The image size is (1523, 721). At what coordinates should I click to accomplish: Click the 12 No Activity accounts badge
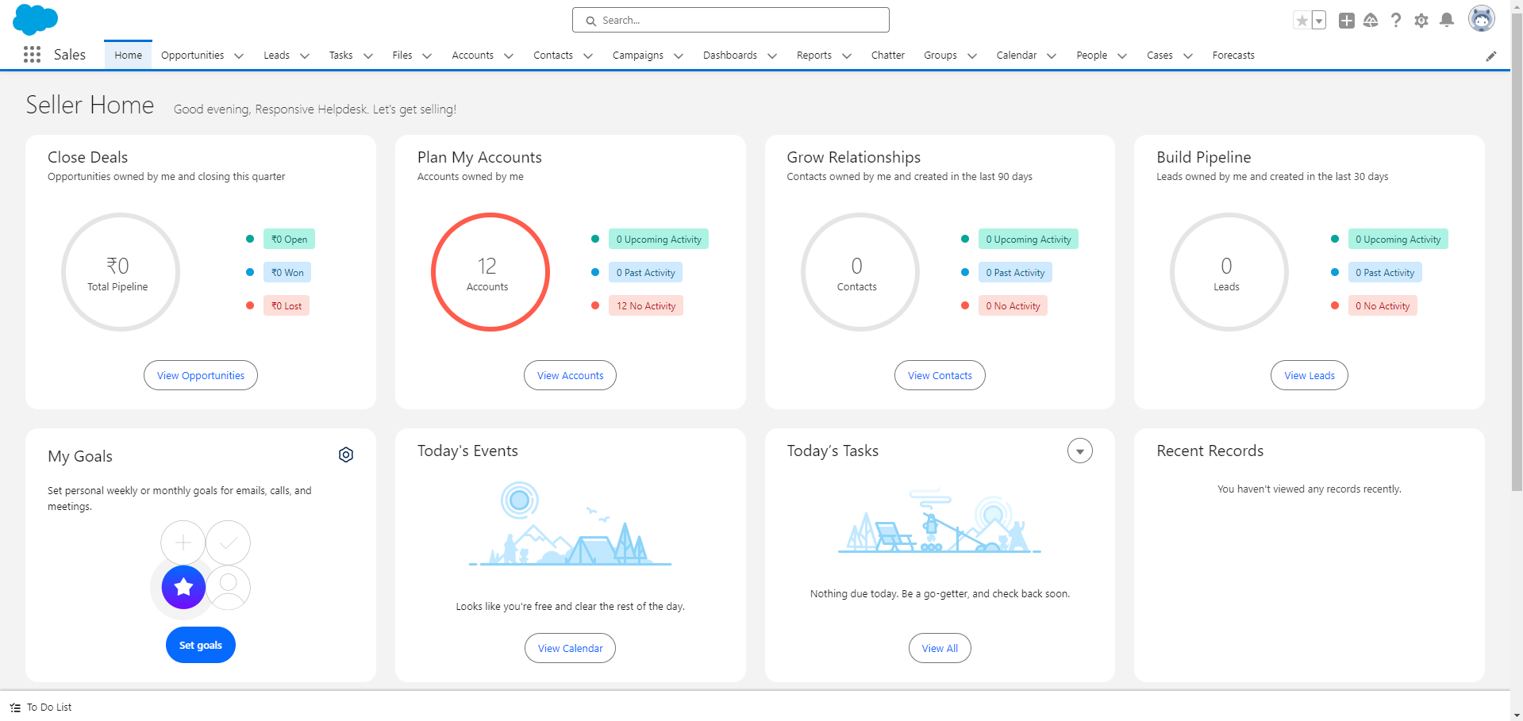tap(646, 305)
